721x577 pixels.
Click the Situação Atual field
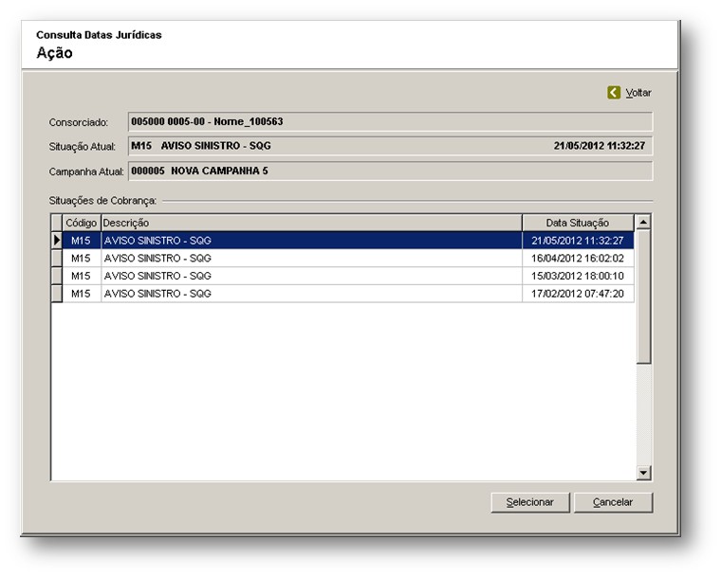click(390, 146)
